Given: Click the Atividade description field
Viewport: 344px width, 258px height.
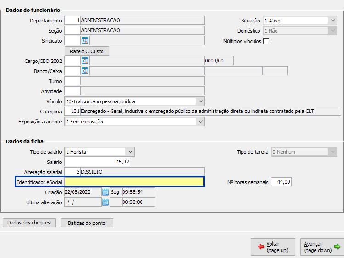Looking at the screenshot, I should pyautogui.click(x=143, y=91).
